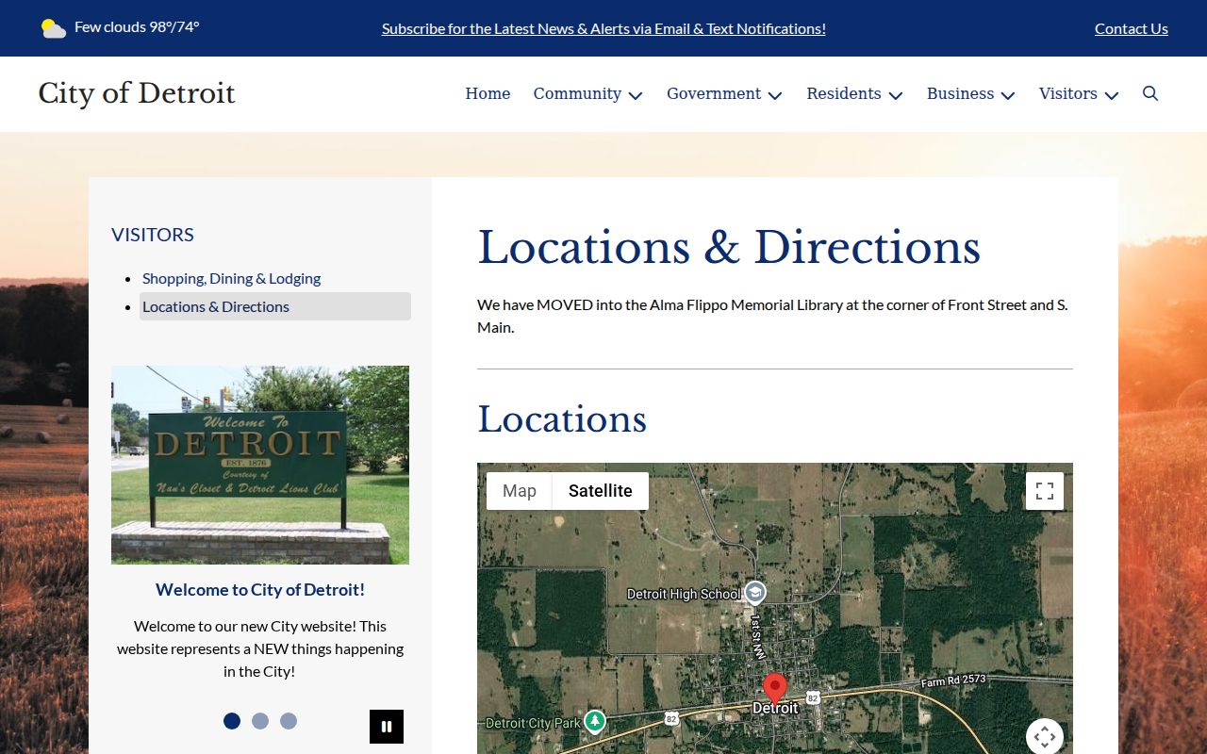1207x754 pixels.
Task: Expand the Visitors dropdown menu
Action: pyautogui.click(x=1078, y=93)
